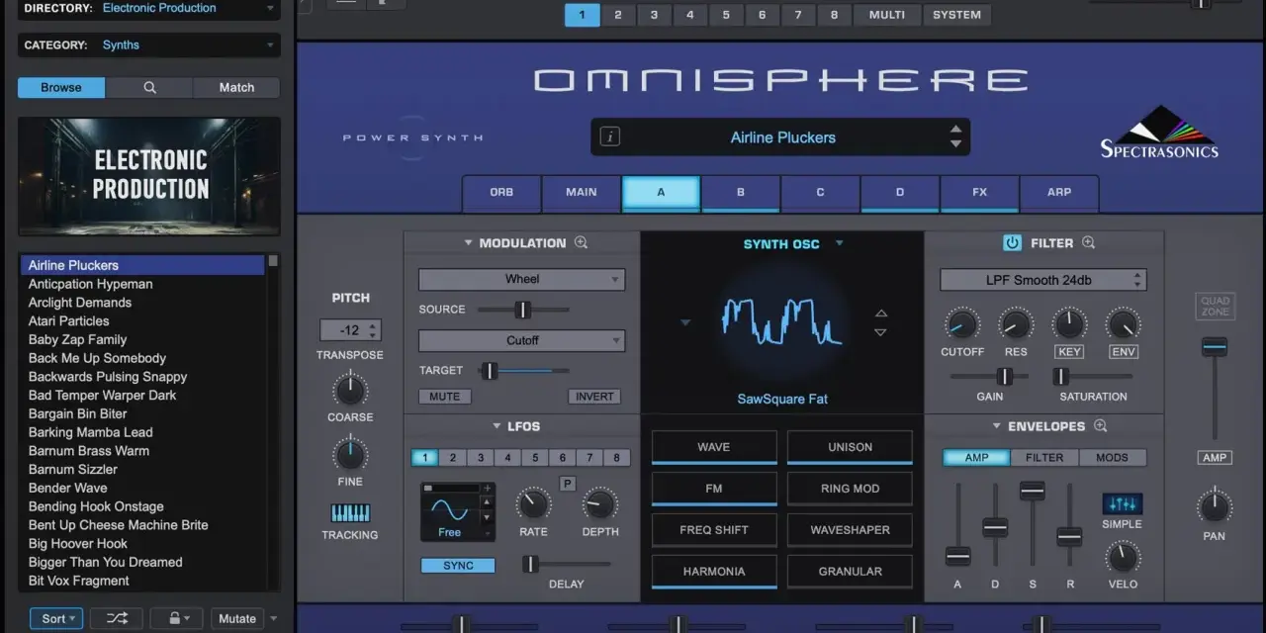Click the keyboard Tracking icon
The width and height of the screenshot is (1266, 633).
click(350, 513)
